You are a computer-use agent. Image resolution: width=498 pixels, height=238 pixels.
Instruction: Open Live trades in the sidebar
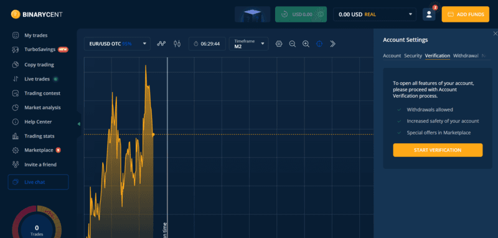[x=37, y=79]
